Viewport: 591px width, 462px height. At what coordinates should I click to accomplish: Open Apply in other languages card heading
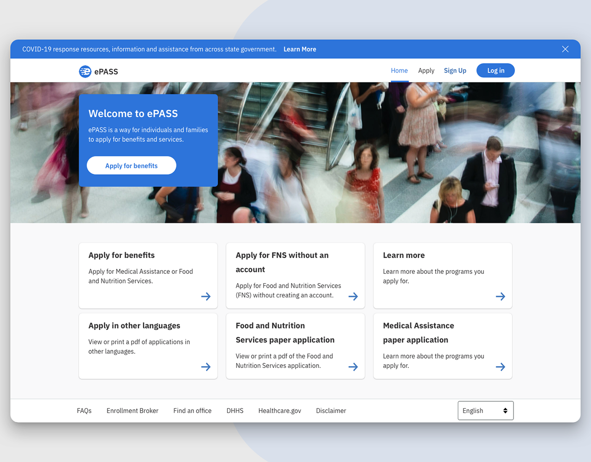click(x=134, y=326)
